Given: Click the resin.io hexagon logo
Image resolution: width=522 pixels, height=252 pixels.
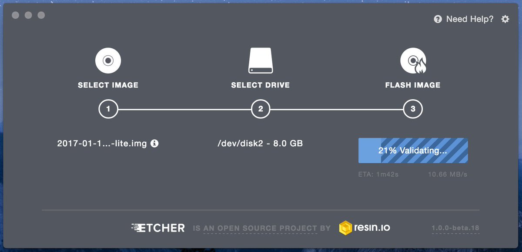Looking at the screenshot, I should point(346,228).
